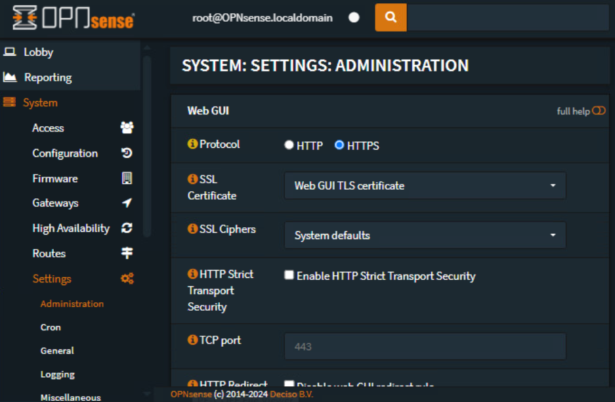The image size is (615, 402).
Task: Go to Cron settings page
Action: [51, 327]
